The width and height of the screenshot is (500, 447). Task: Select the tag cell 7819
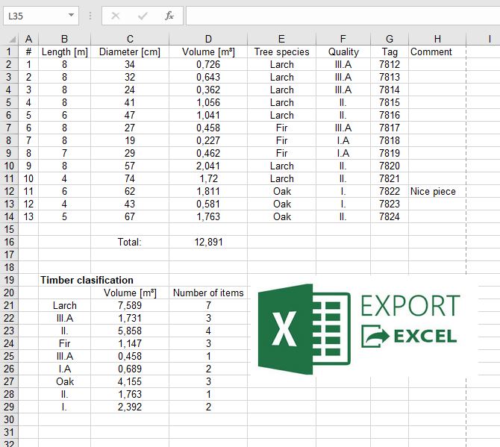(390, 154)
